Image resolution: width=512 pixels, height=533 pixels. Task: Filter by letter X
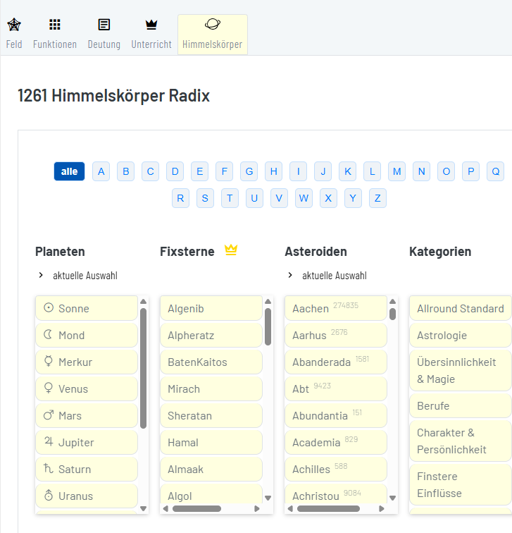[x=328, y=198]
